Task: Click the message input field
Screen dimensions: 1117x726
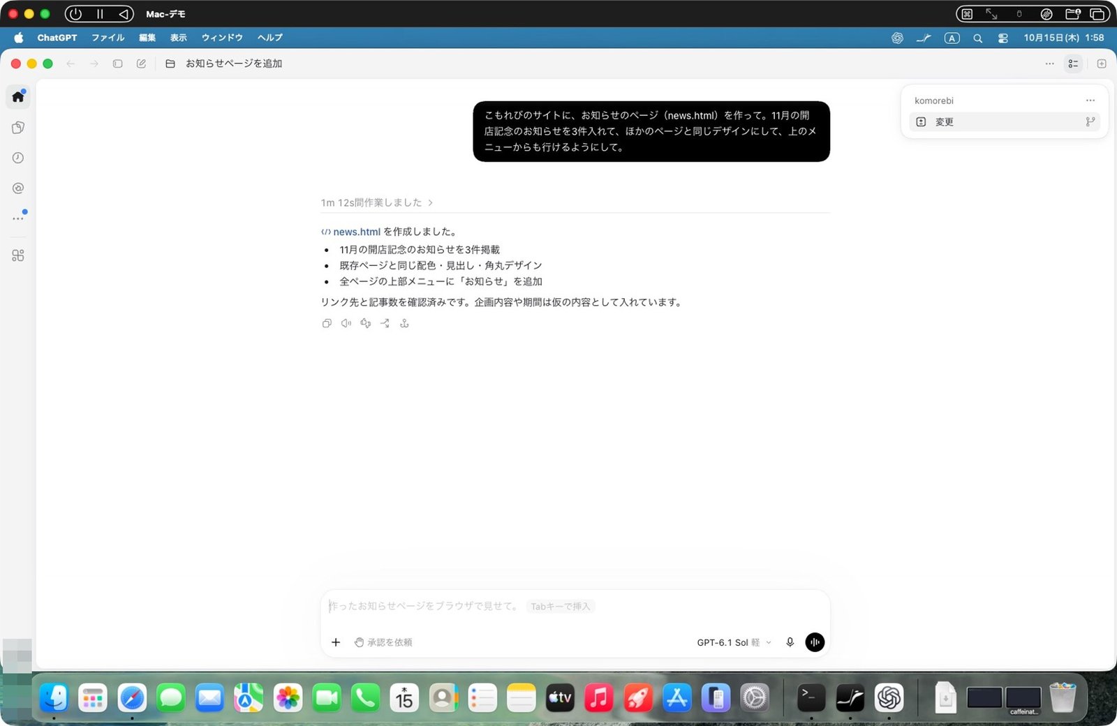Action: point(575,606)
